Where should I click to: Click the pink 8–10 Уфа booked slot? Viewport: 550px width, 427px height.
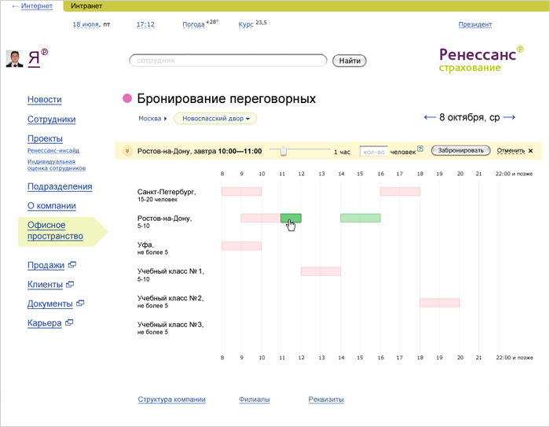click(242, 246)
